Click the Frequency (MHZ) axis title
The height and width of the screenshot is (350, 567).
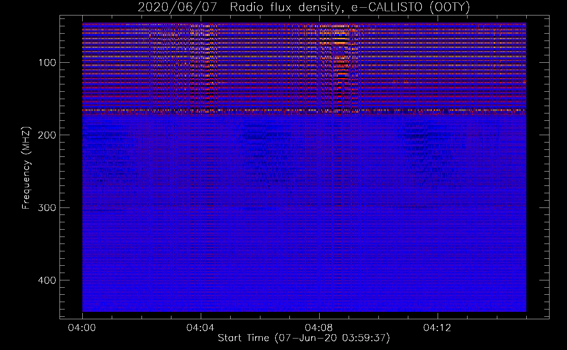[26, 168]
